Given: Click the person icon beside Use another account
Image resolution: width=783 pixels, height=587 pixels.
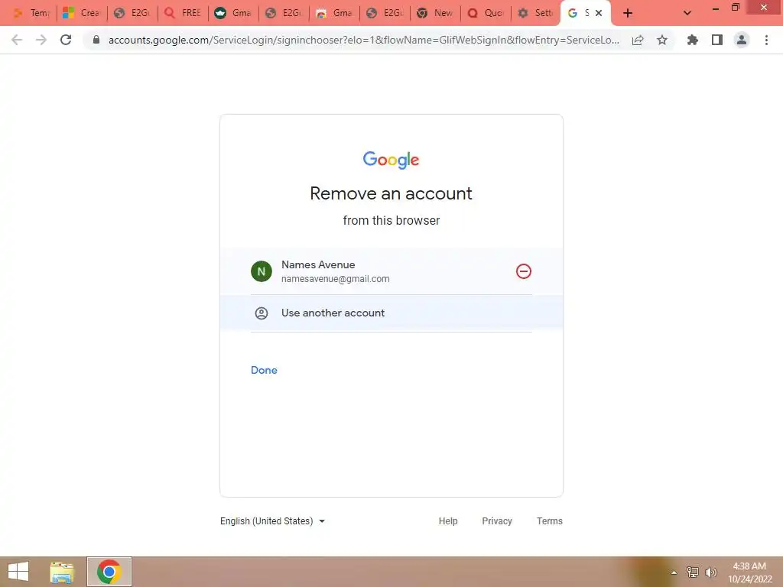Looking at the screenshot, I should pos(262,313).
